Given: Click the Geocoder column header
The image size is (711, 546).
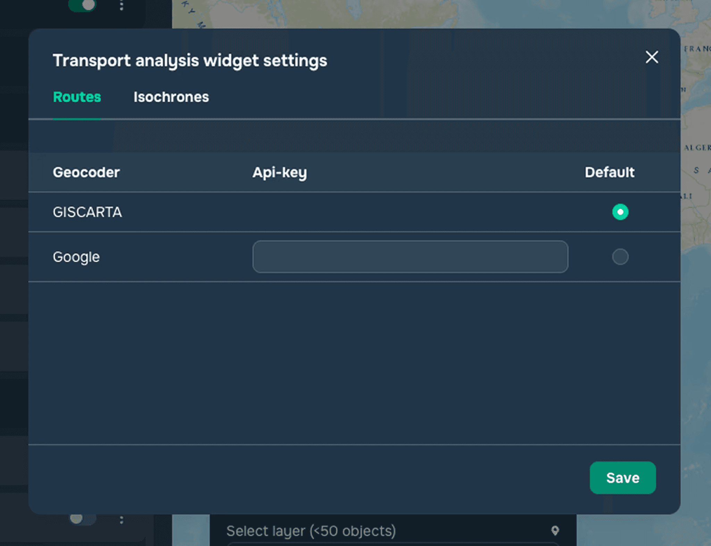Looking at the screenshot, I should click(x=86, y=173).
